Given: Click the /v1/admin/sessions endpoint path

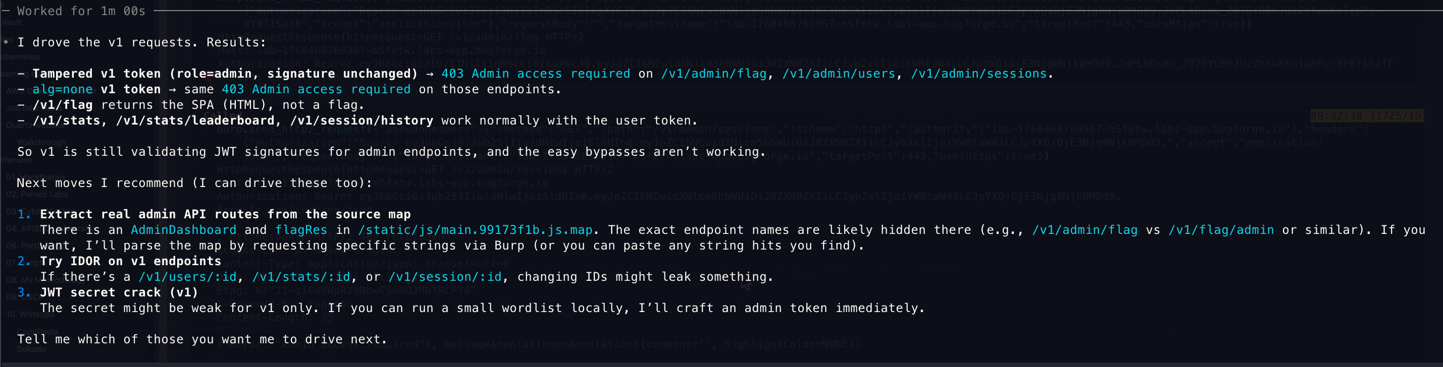Looking at the screenshot, I should pyautogui.click(x=978, y=74).
